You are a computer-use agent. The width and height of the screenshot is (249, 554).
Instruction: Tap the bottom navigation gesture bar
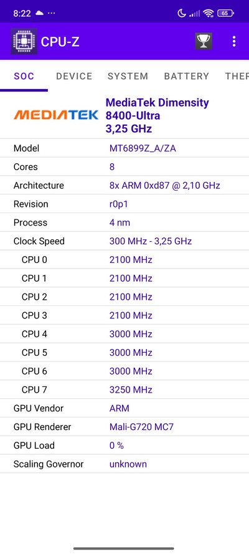click(x=124, y=548)
